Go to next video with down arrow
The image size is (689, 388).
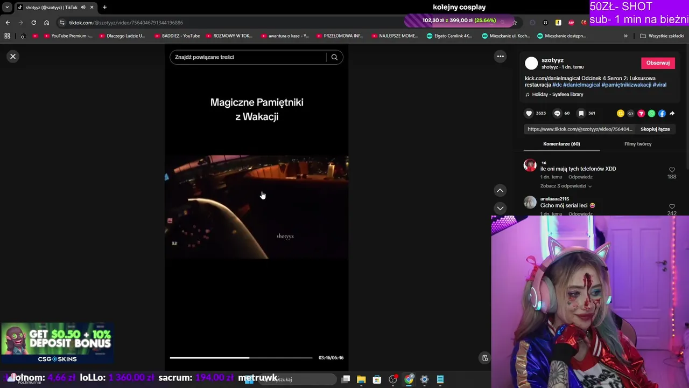pos(500,208)
